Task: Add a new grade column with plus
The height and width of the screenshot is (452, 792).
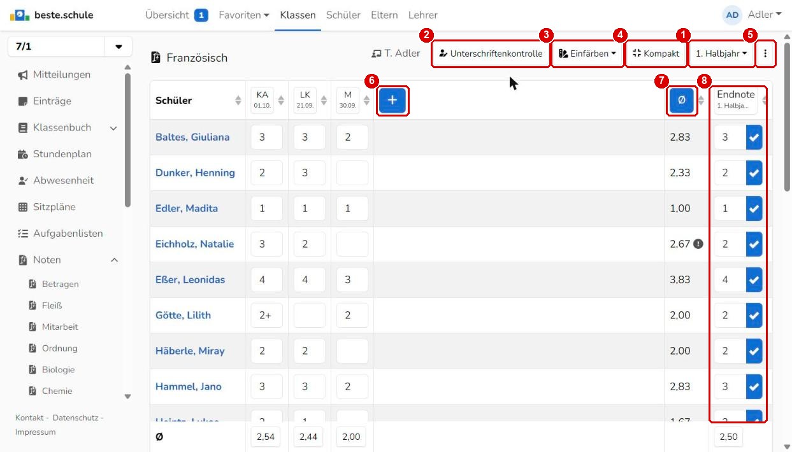Action: click(x=392, y=100)
